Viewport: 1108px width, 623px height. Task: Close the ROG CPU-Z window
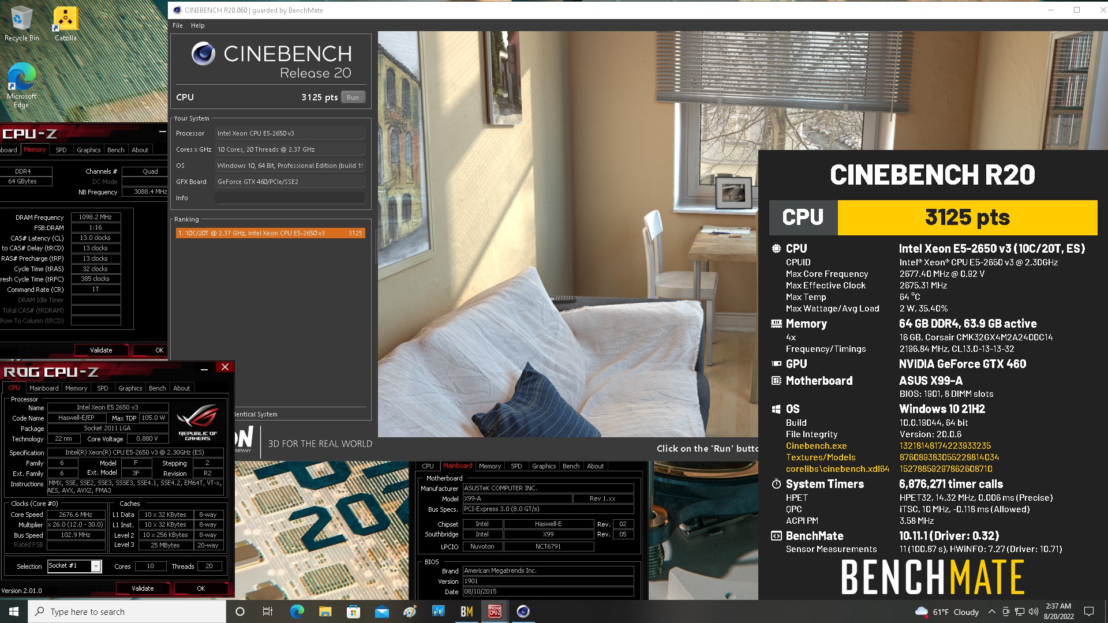click(225, 367)
